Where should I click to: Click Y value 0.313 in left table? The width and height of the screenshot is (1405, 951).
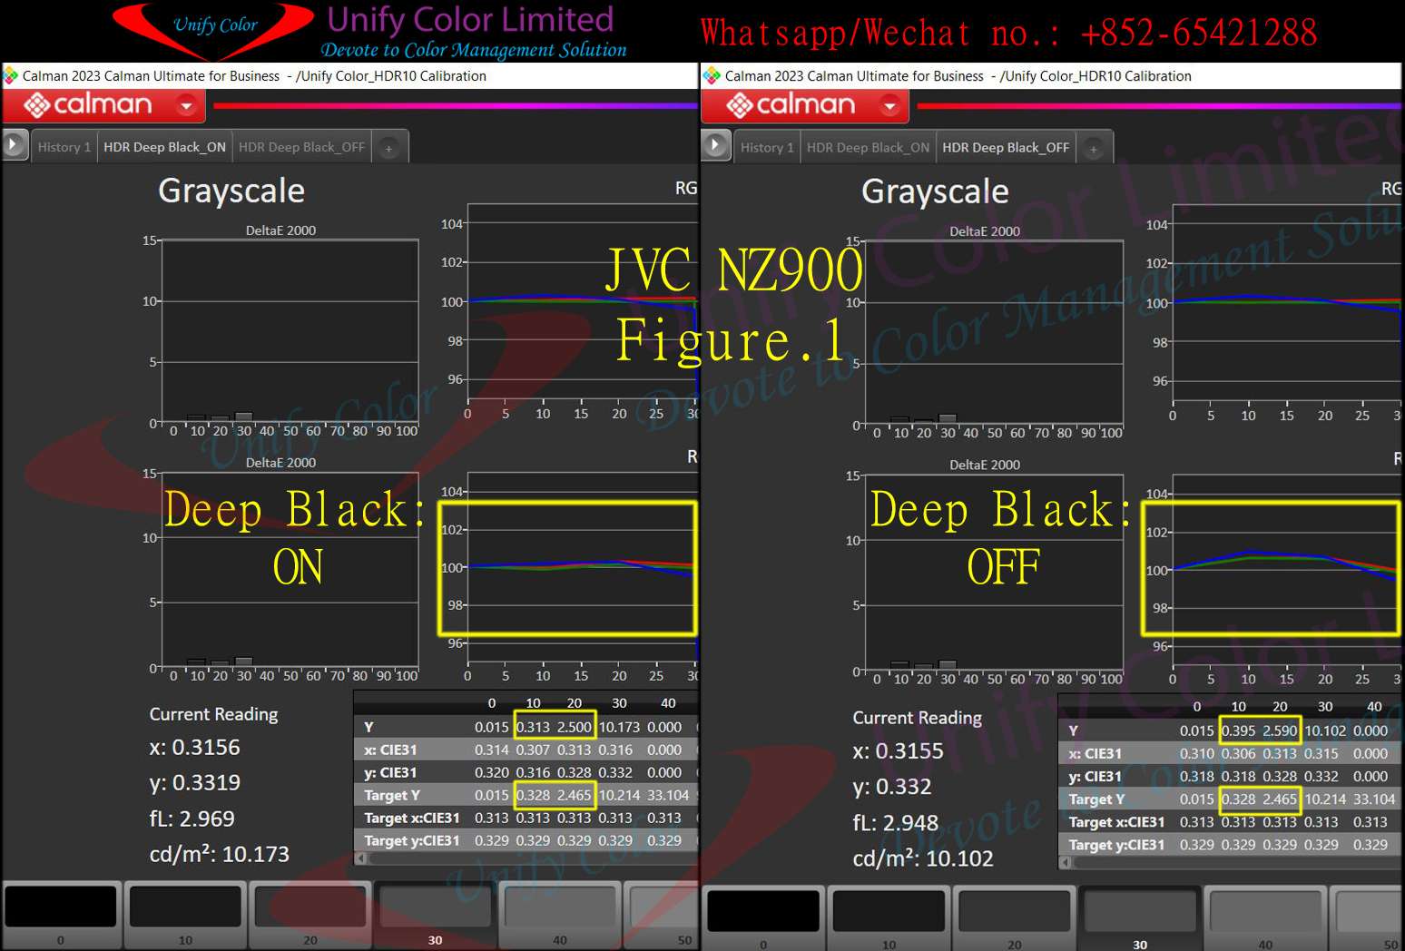[533, 727]
